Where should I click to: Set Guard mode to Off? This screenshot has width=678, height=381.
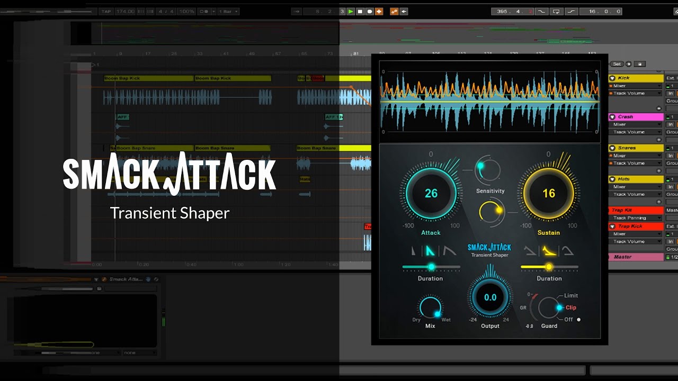pos(569,319)
